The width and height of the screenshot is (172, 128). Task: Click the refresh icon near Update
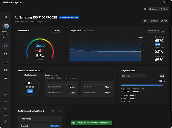click(145, 9)
